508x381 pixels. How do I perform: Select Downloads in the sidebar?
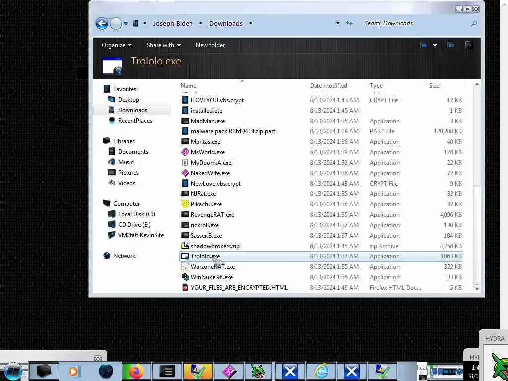132,110
